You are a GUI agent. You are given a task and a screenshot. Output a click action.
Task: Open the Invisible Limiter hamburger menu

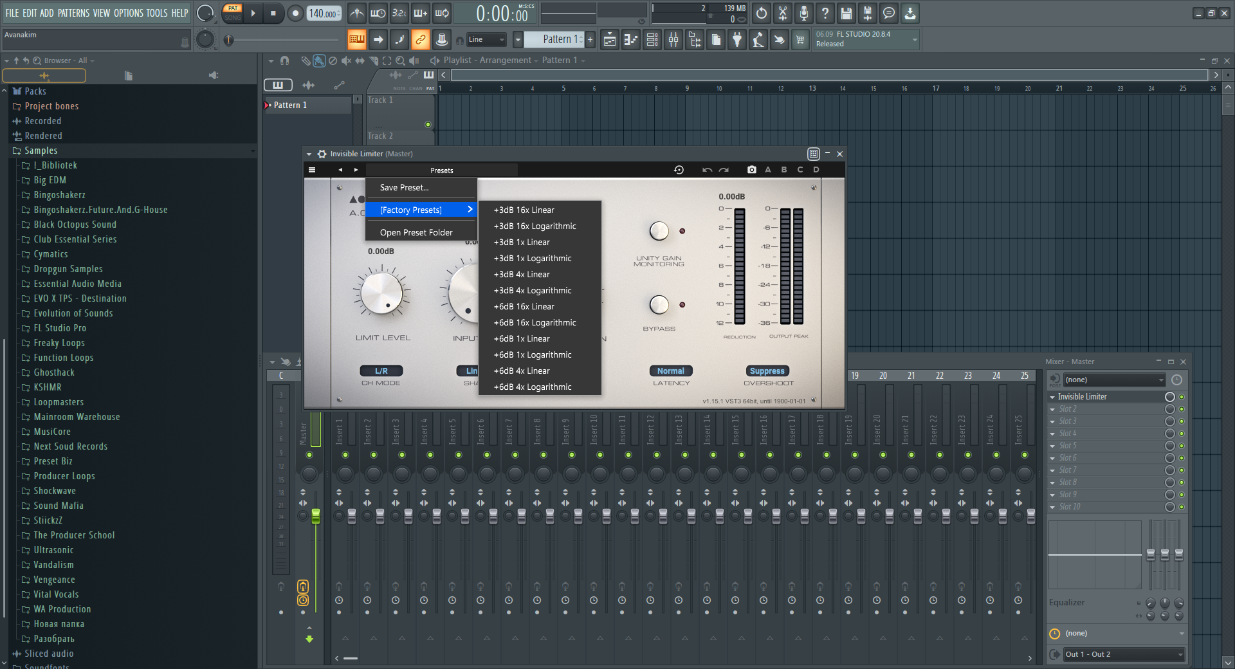click(x=312, y=170)
